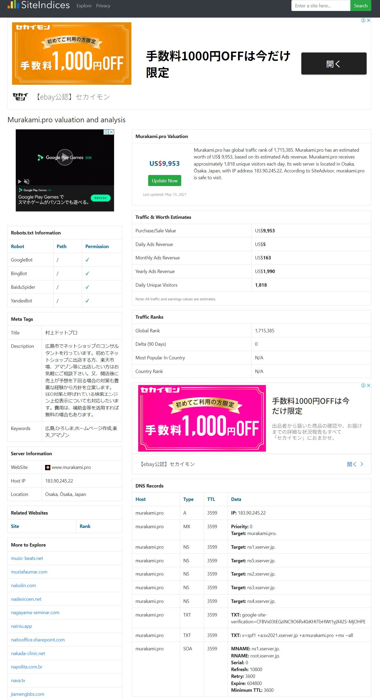Open the Explore menu
Screen dimensions: 380x699
coord(84,6)
